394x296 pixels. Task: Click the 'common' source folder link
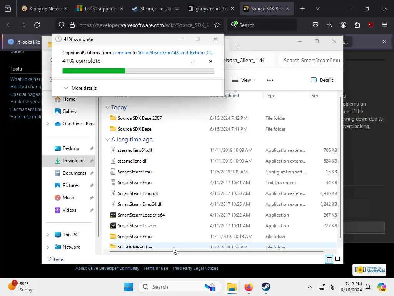point(122,52)
